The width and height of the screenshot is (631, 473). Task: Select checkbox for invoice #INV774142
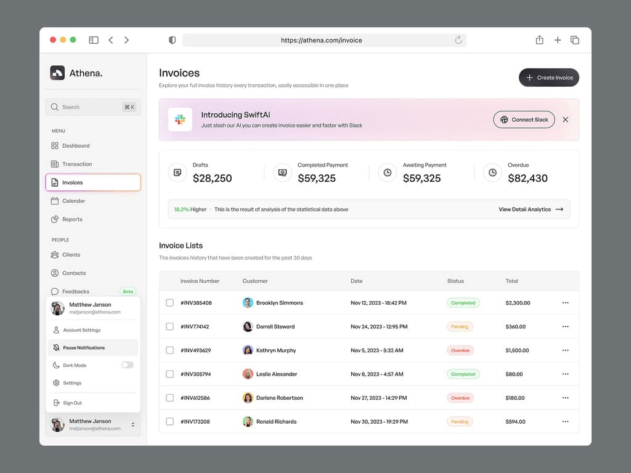(170, 326)
